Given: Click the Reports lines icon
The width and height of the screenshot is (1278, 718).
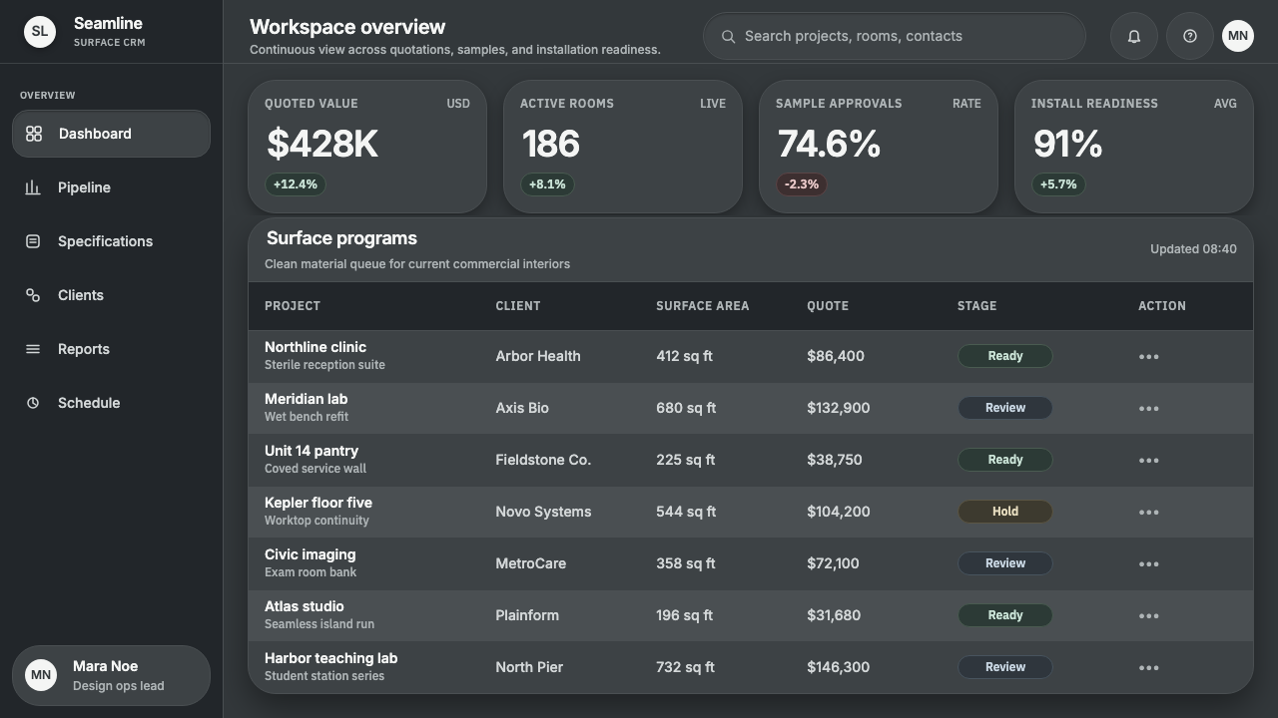Looking at the screenshot, I should (x=33, y=349).
